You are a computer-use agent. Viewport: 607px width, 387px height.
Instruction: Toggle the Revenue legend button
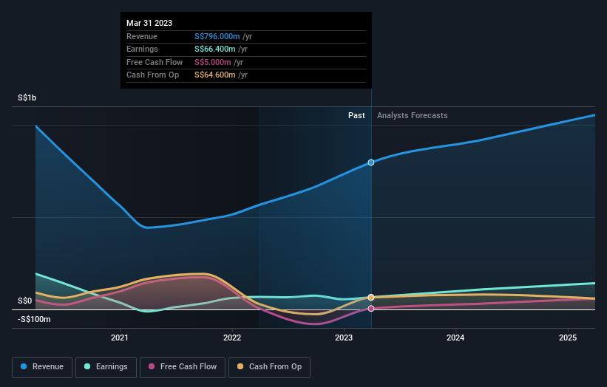[x=42, y=367]
